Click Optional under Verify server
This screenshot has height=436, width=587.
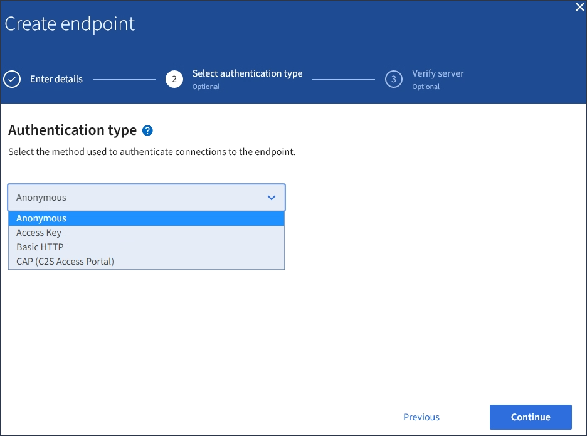click(426, 87)
